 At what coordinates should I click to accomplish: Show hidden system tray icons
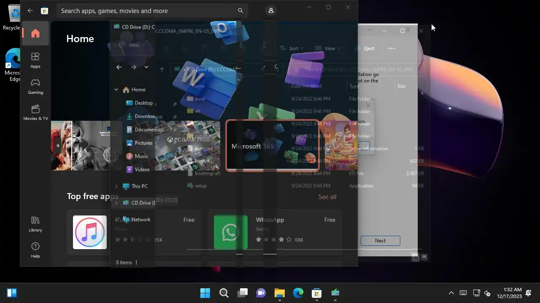coord(451,293)
